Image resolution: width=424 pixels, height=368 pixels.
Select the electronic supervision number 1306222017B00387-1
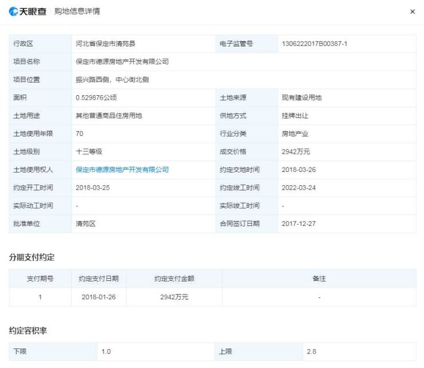pos(315,44)
